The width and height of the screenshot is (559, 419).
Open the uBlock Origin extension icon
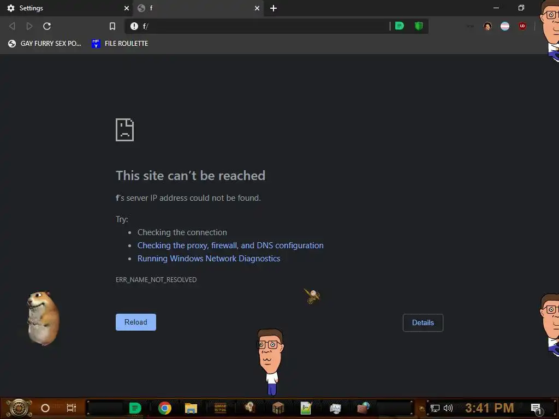tap(522, 26)
